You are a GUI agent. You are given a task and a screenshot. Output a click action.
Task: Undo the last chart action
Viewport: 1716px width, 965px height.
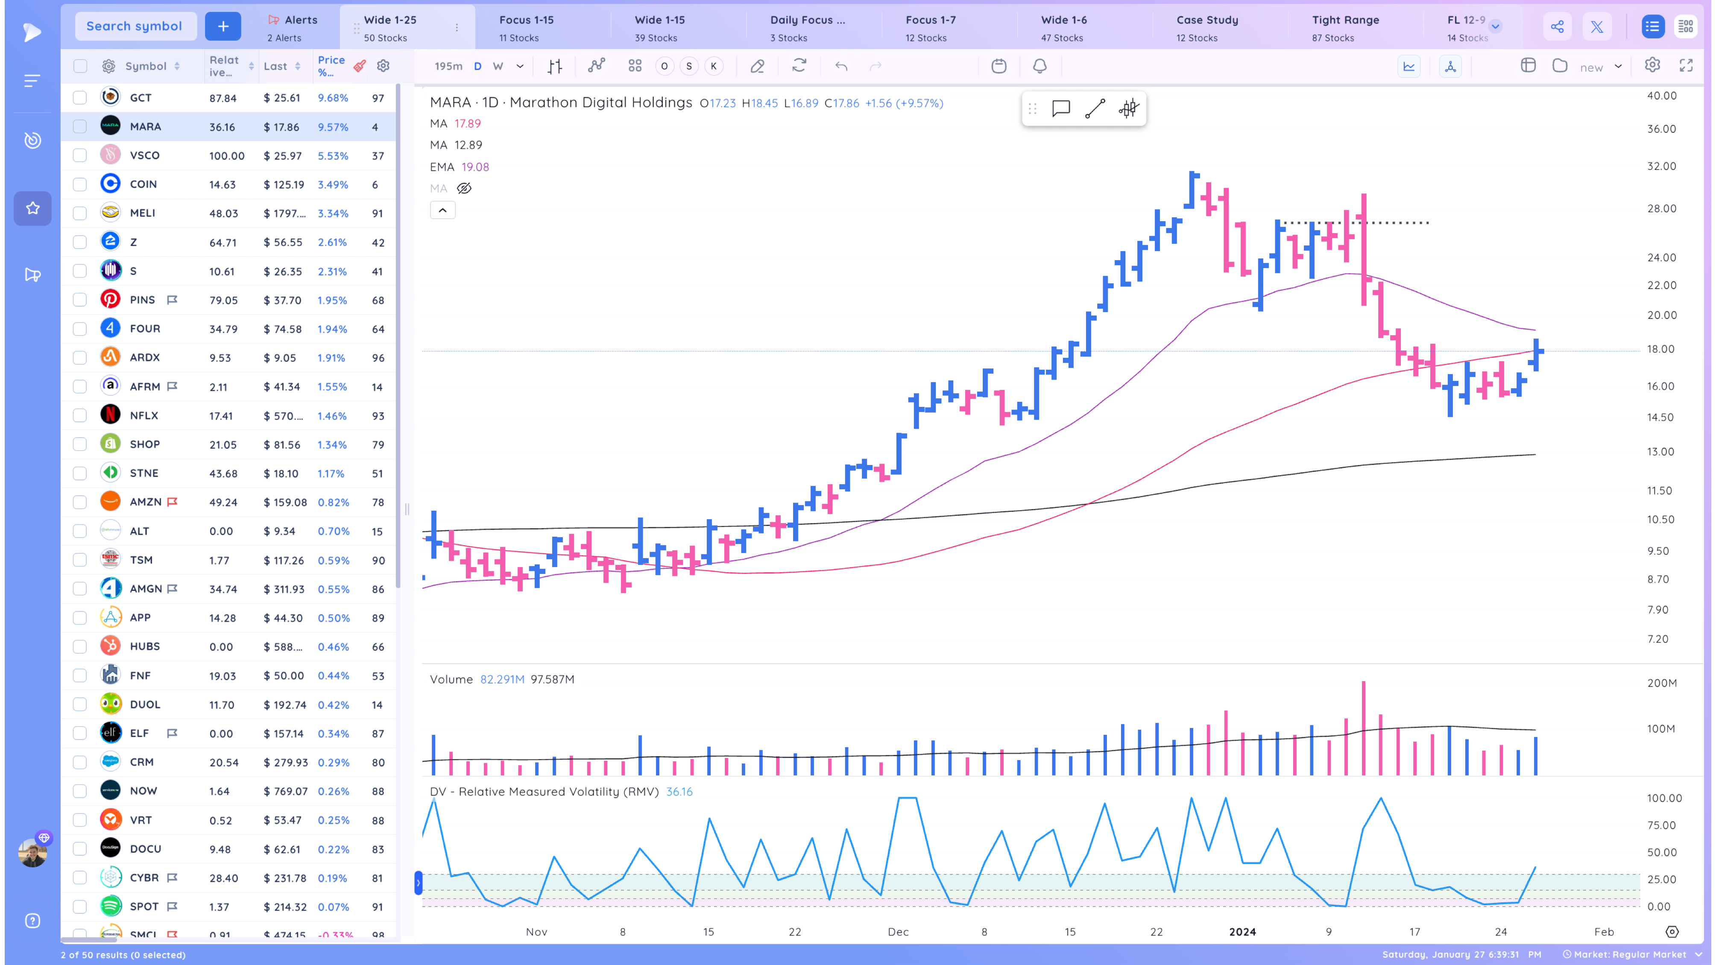pos(841,66)
